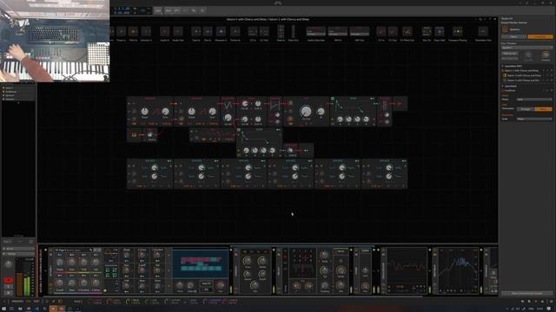Select the Velocity In module in the palette

[146, 31]
